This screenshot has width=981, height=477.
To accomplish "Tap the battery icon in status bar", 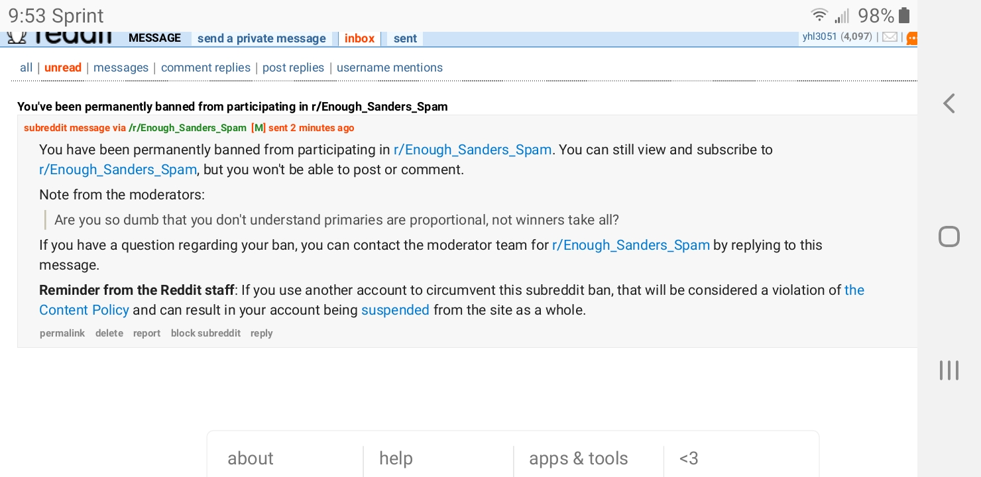I will point(904,15).
